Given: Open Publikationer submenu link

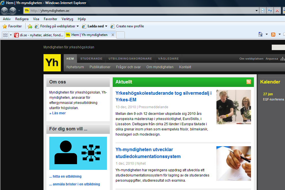Looking at the screenshot, I should 100,67.
